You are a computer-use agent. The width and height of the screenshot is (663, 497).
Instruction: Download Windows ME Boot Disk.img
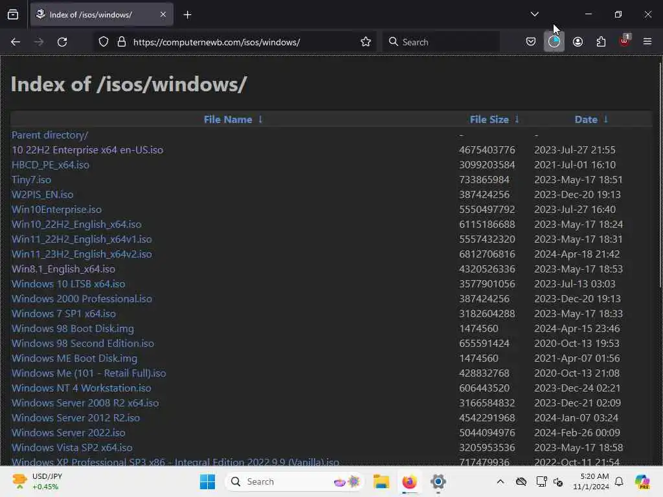(x=74, y=359)
